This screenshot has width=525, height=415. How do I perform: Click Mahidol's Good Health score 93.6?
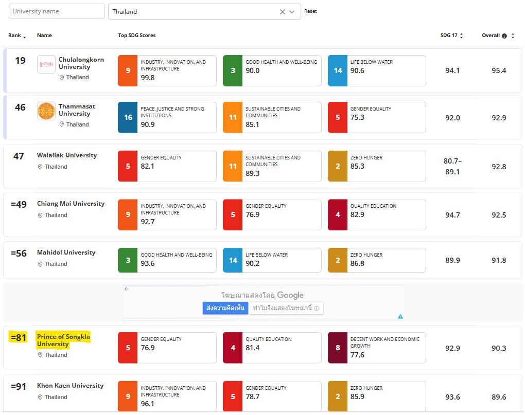pyautogui.click(x=148, y=263)
